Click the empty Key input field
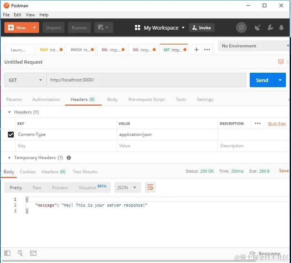 pos(66,145)
